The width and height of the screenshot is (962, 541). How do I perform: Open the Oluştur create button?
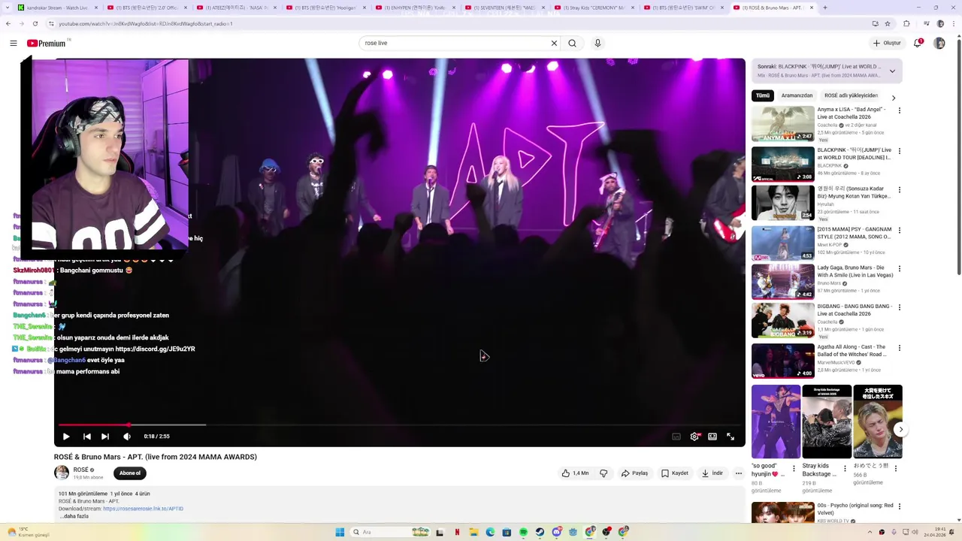[887, 44]
